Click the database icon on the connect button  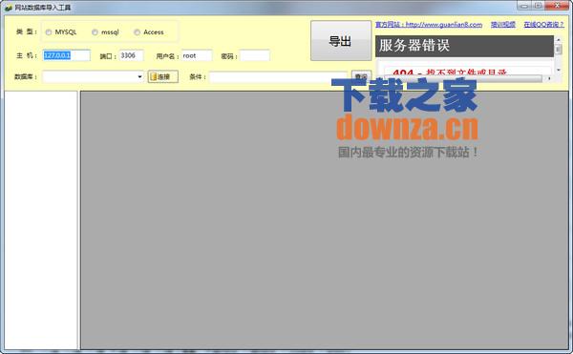pos(154,76)
